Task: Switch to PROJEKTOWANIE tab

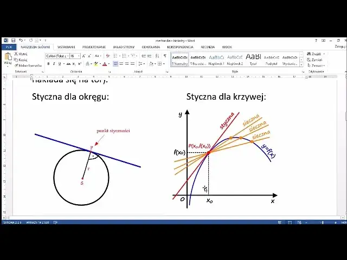Action: pos(94,47)
